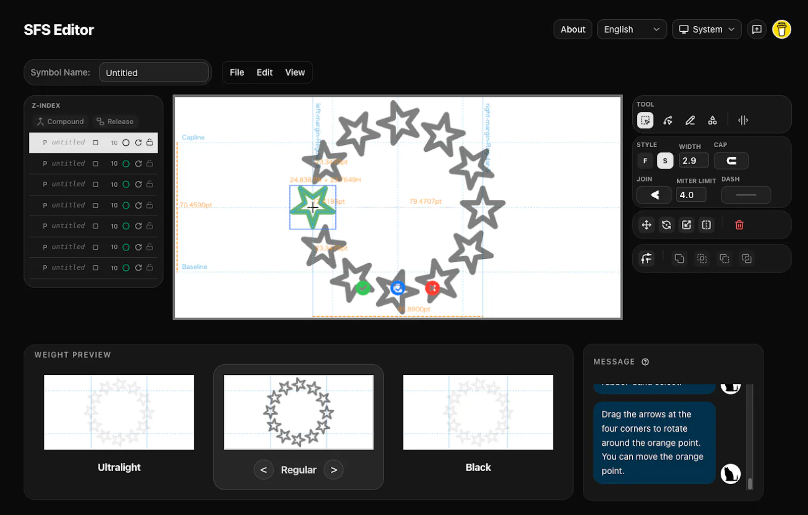Go to previous weight with left arrow

point(264,470)
